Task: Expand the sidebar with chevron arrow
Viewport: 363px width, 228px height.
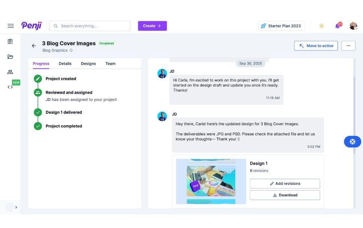Action: (16, 207)
